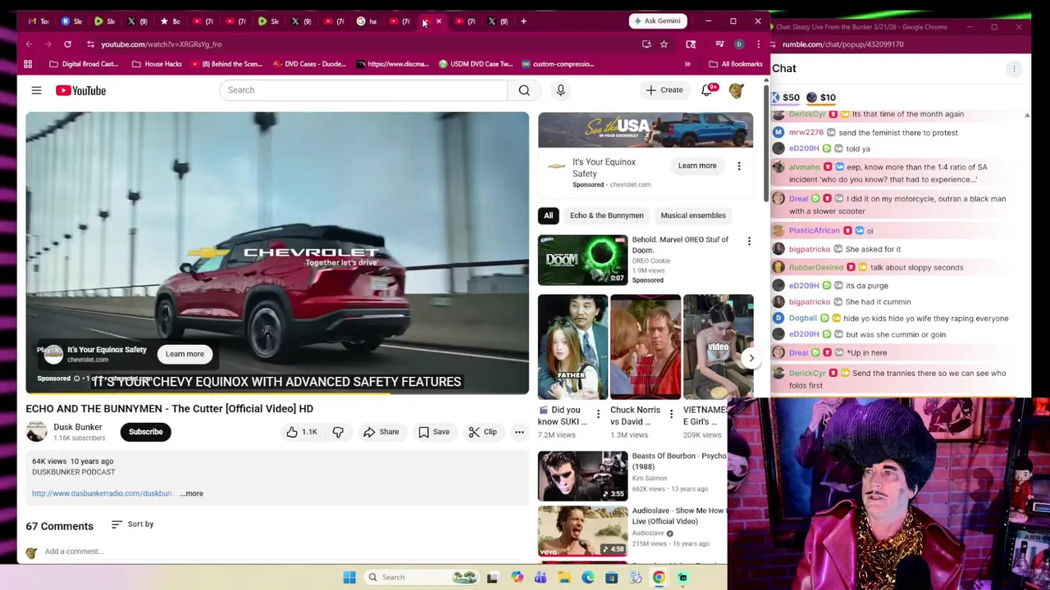1050x590 pixels.
Task: Dislike the video with thumbs down
Action: click(338, 432)
